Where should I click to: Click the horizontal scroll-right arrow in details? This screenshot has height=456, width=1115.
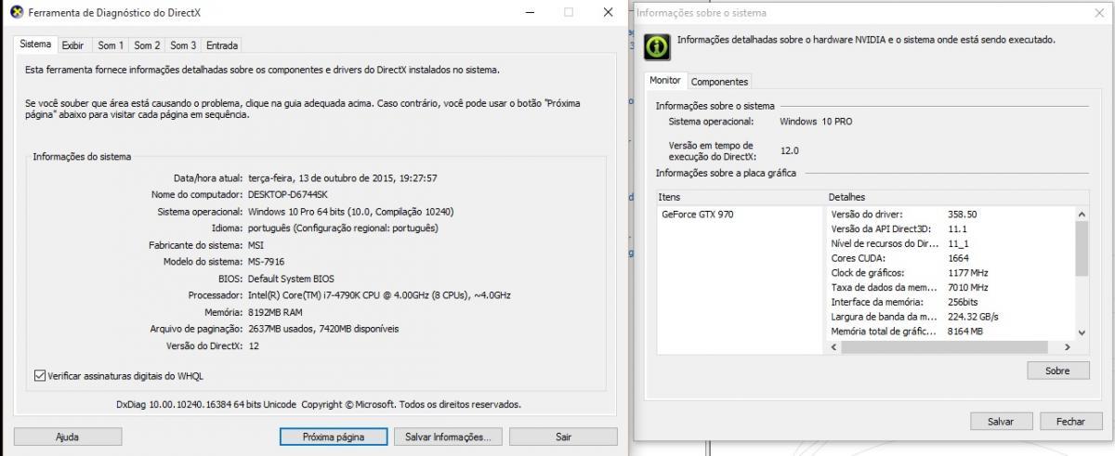(1068, 347)
